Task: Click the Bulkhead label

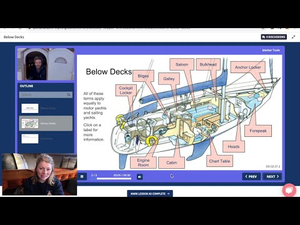Action: (x=208, y=64)
